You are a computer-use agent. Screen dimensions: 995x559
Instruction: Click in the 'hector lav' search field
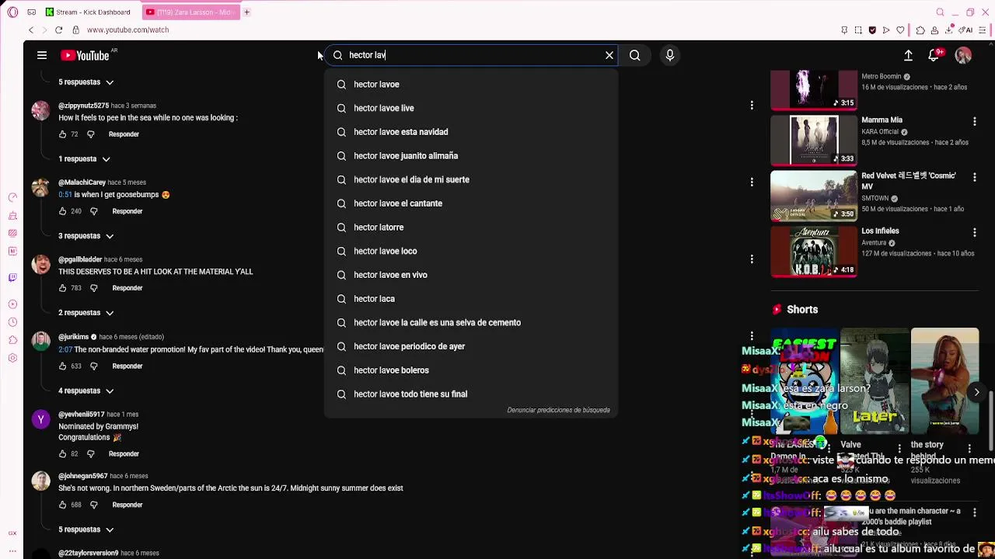pyautogui.click(x=471, y=55)
